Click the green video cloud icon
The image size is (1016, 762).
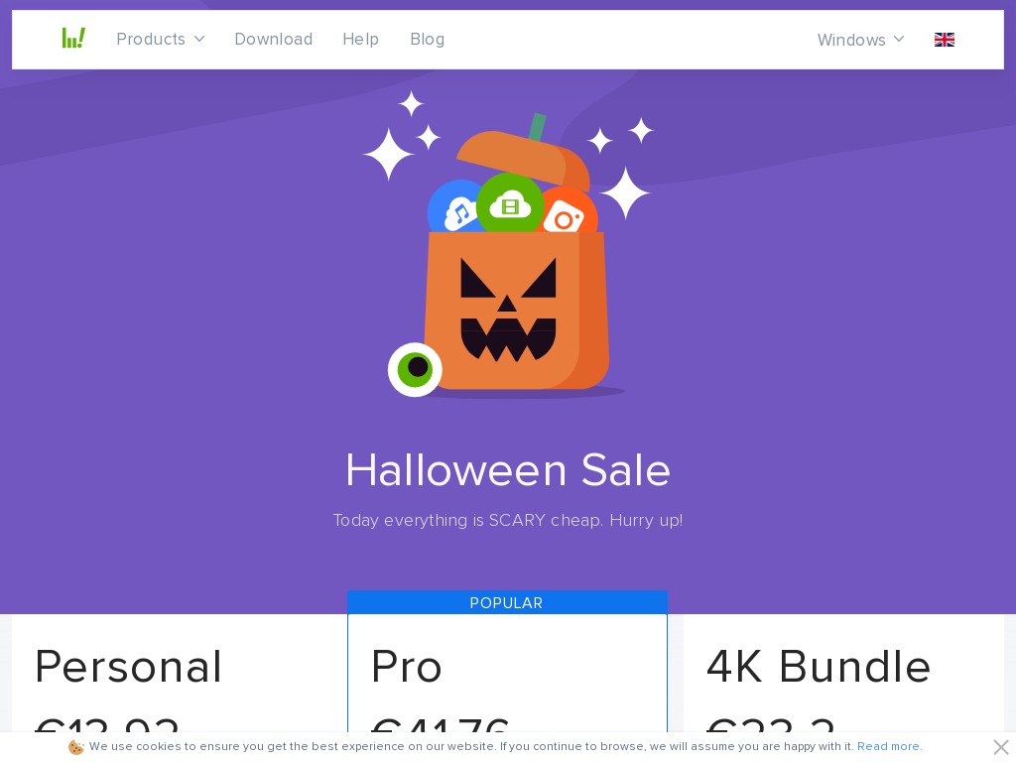(510, 202)
